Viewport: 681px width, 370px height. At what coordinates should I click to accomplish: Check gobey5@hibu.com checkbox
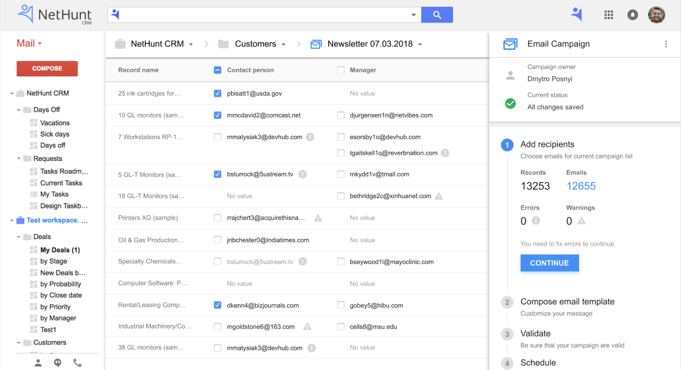[x=341, y=305]
